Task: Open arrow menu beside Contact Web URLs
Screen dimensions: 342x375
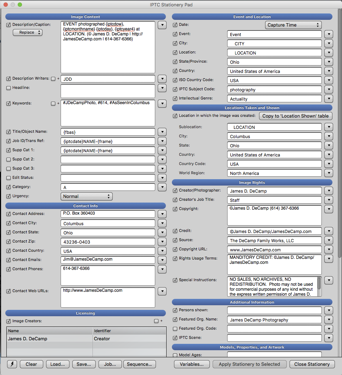Action: (x=162, y=291)
